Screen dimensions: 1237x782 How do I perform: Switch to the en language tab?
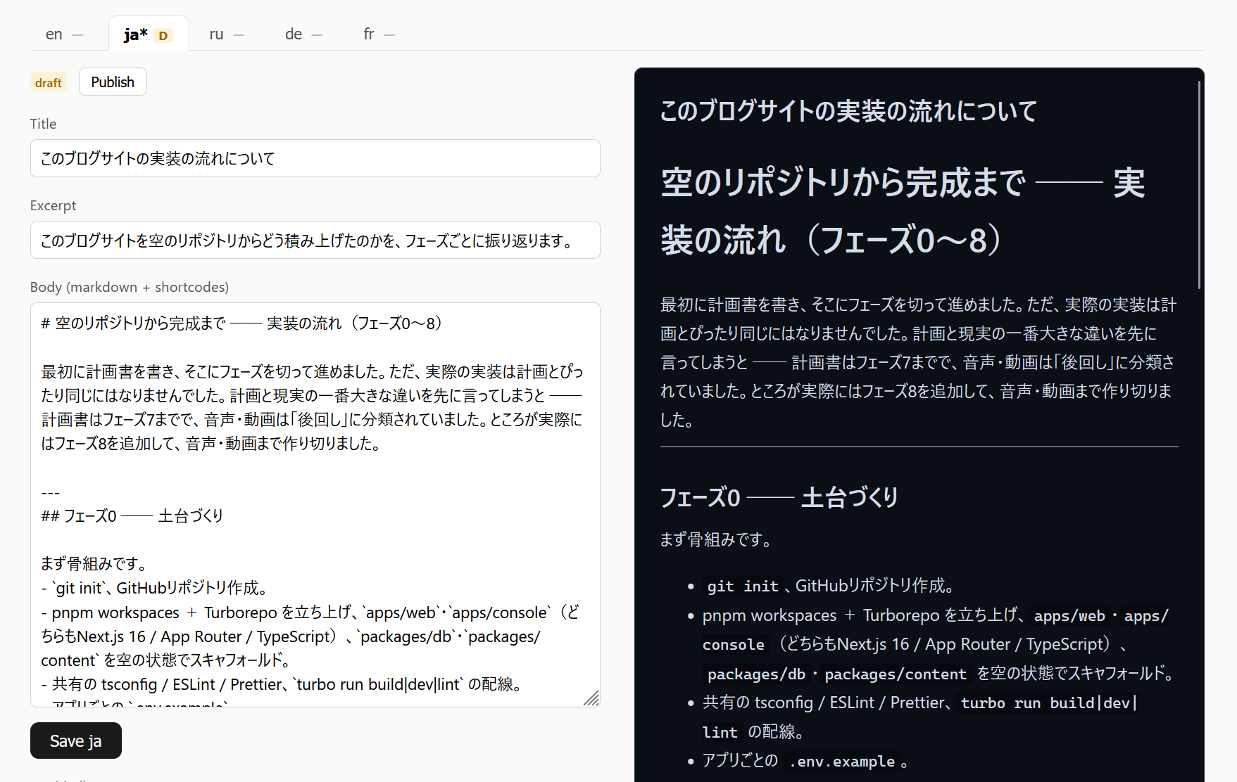pos(64,34)
